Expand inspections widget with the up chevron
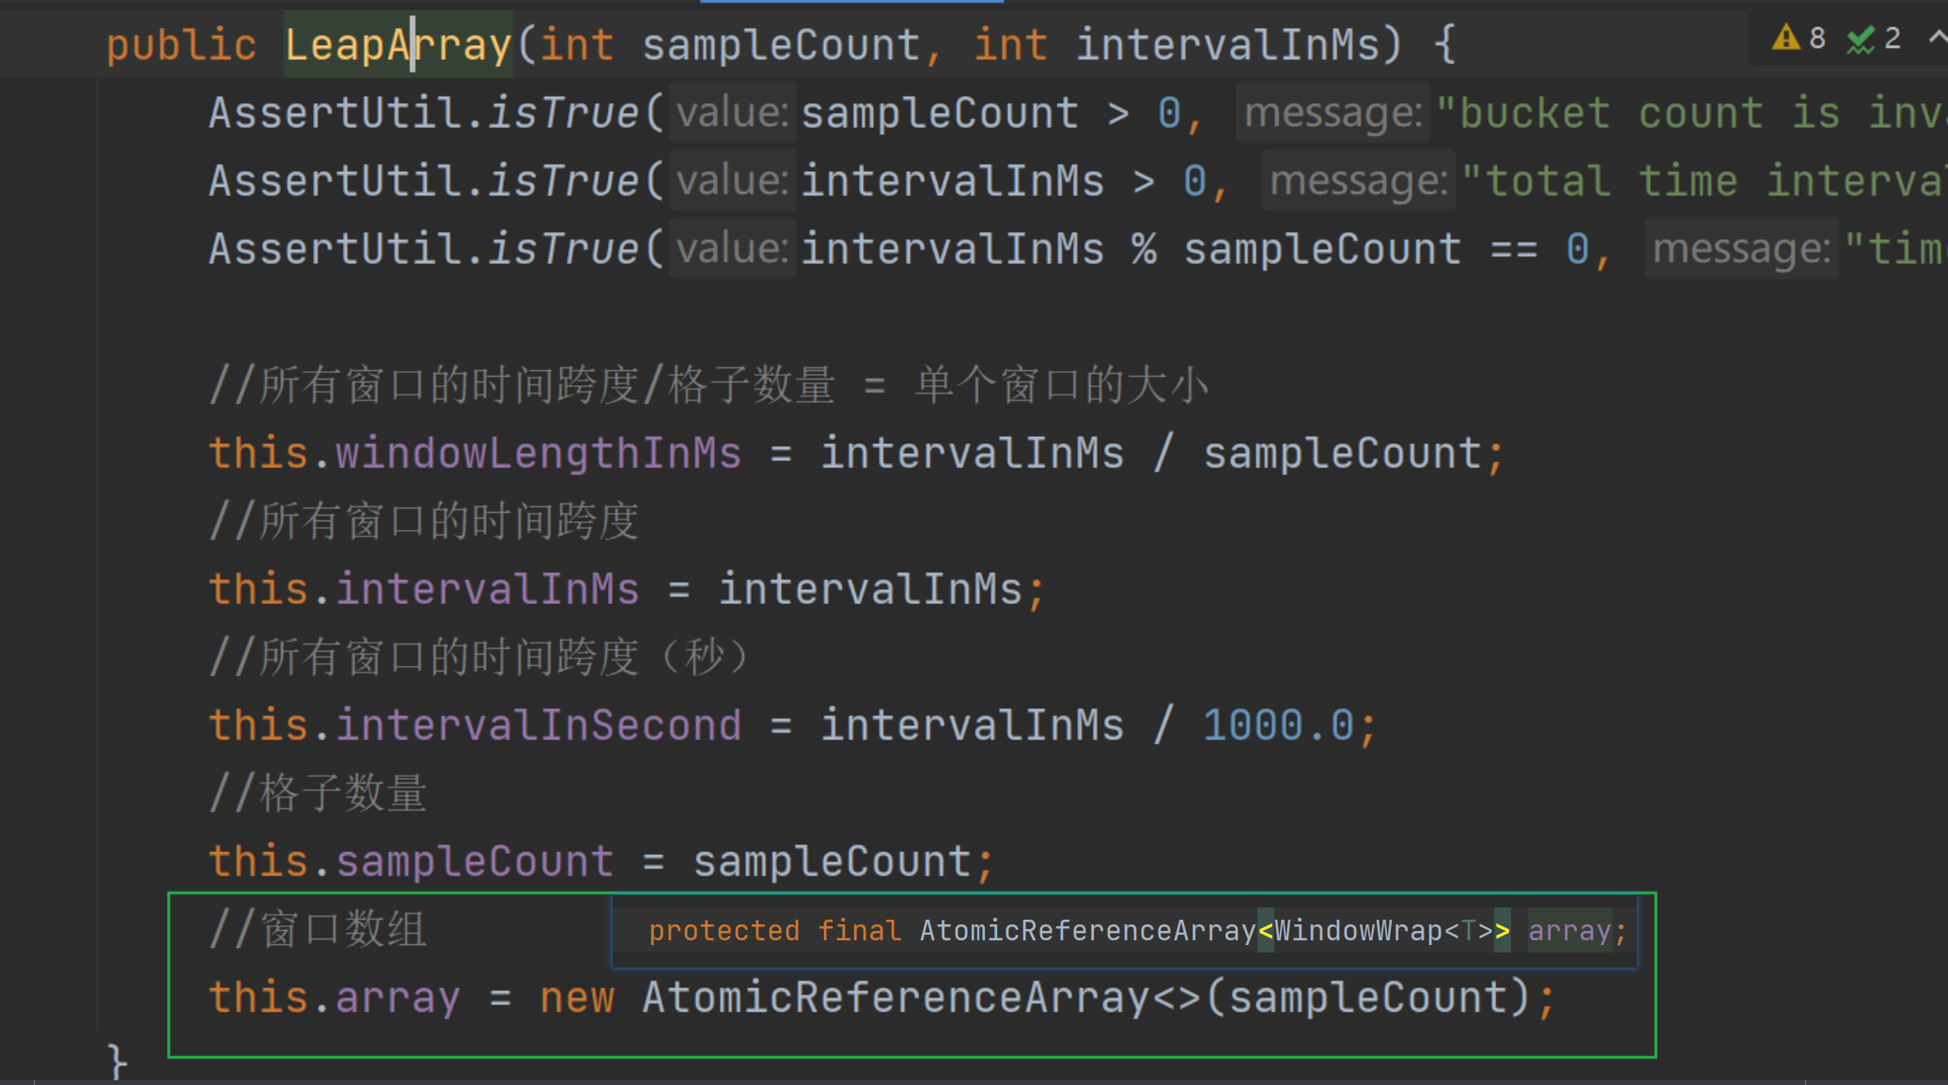Screen dimensions: 1948x1085 coord(1938,38)
